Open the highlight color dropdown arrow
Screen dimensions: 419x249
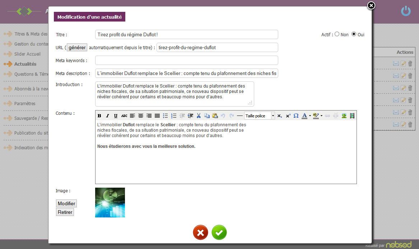tap(321, 116)
